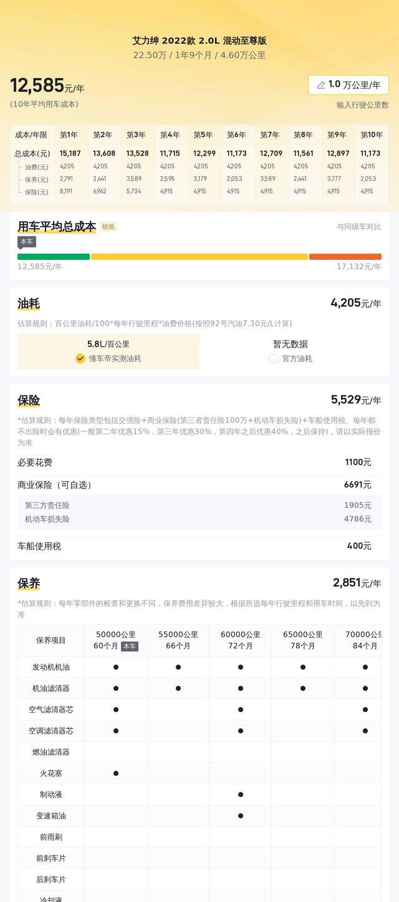Select the 第1年 column header
Image resolution: width=399 pixels, height=902 pixels.
(x=69, y=135)
